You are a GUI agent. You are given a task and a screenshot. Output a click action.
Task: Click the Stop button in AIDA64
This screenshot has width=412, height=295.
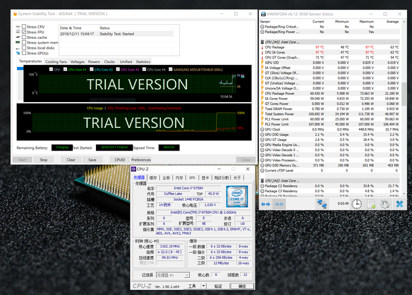point(43,160)
